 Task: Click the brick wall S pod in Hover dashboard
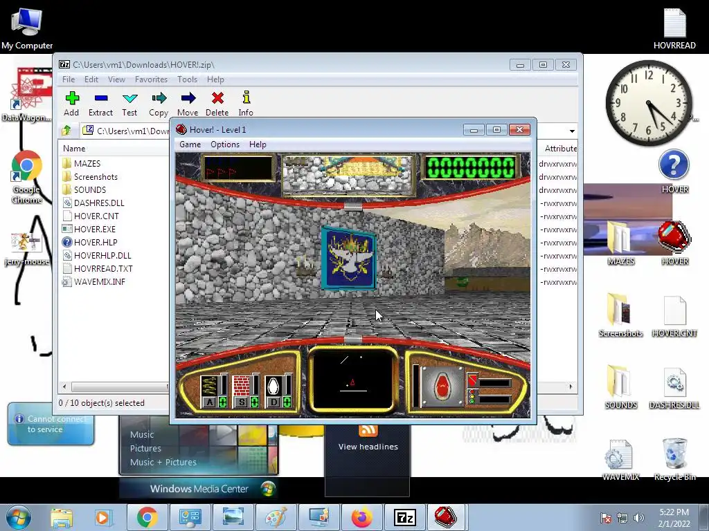click(x=246, y=391)
